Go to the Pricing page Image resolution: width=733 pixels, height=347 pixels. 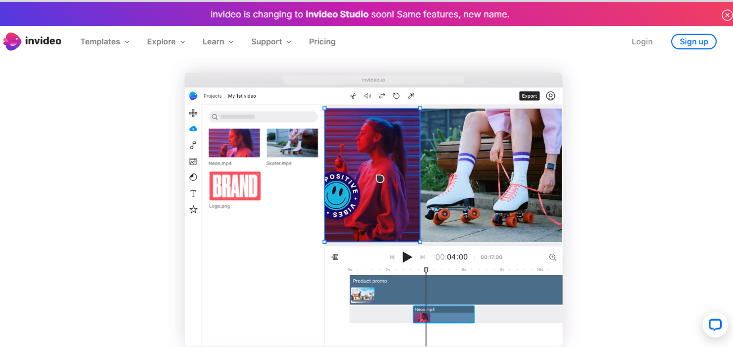pos(322,42)
